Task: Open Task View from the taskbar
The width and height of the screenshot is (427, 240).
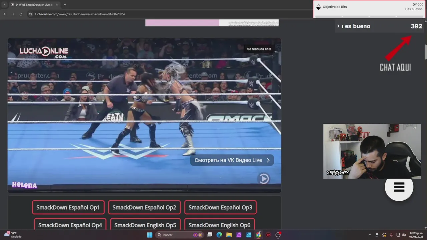Action: (209, 235)
